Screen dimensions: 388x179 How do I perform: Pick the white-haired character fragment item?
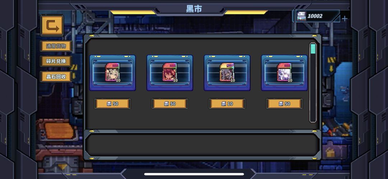click(284, 72)
